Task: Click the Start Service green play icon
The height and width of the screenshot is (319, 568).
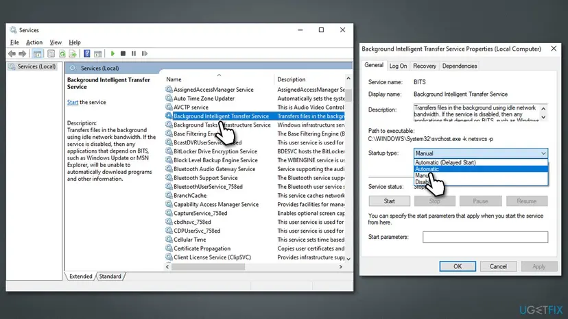Action: pos(113,53)
